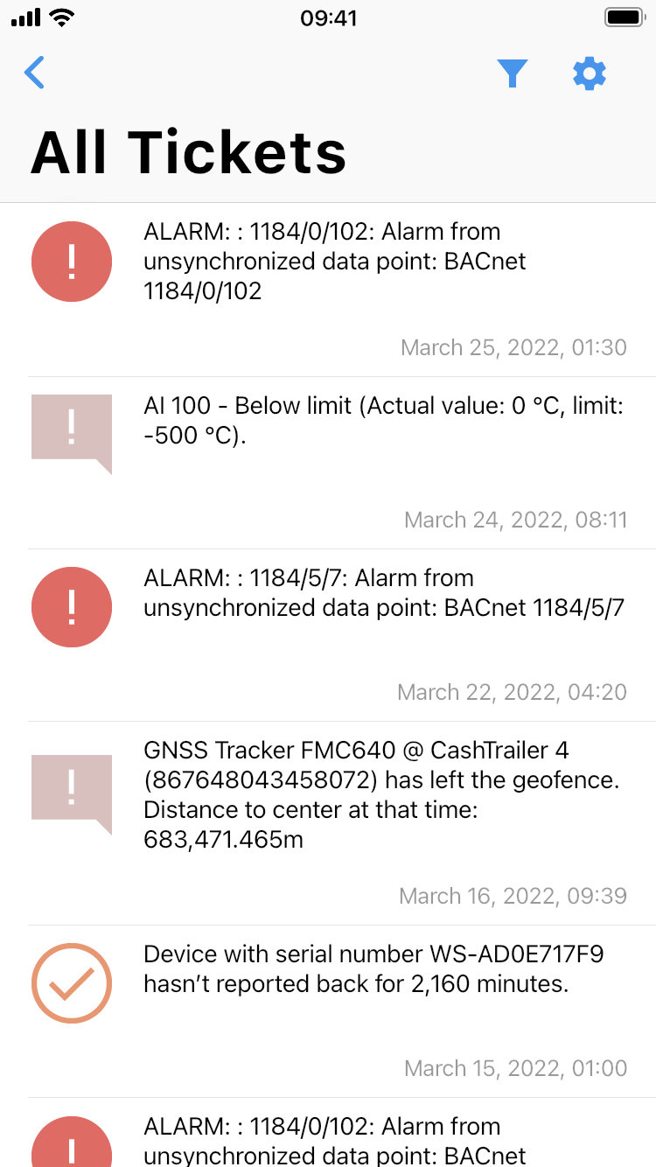This screenshot has width=656, height=1167.
Task: Open the ALARM 1184/5/7 unsynchronized data point ticket
Action: click(x=384, y=593)
